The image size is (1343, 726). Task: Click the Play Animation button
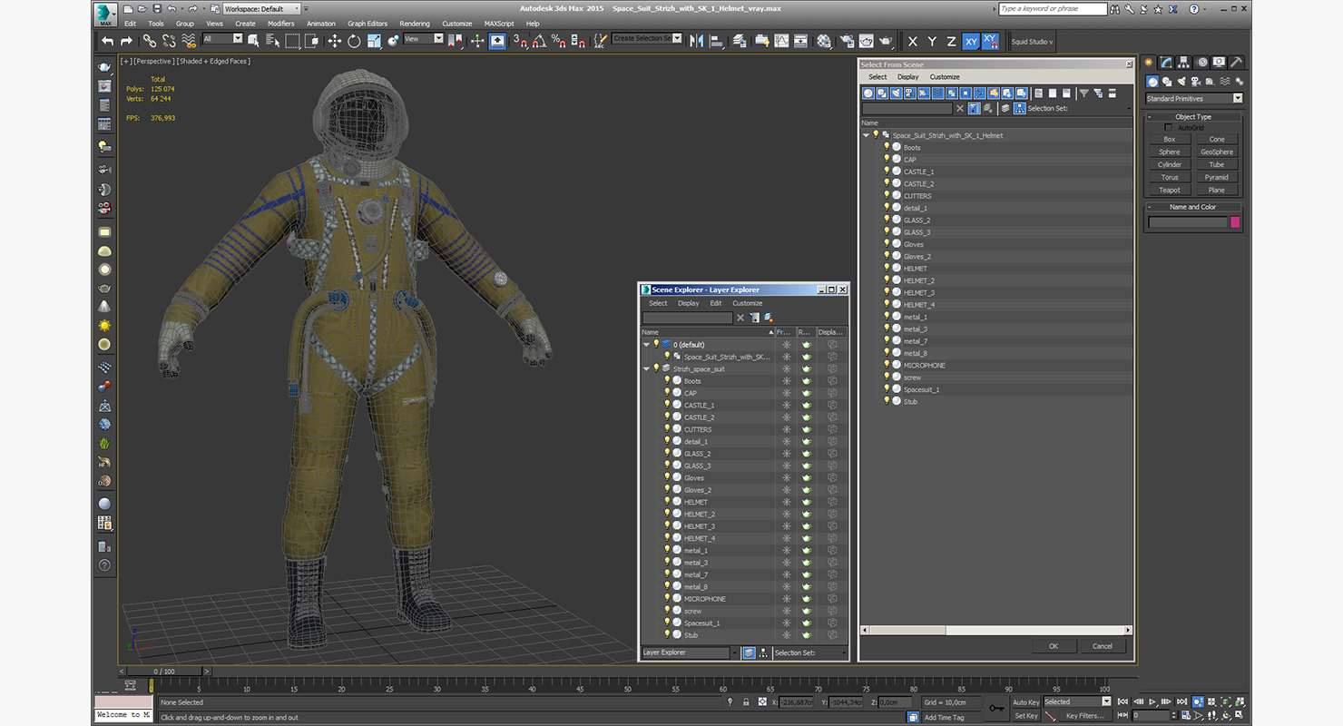[x=1152, y=701]
